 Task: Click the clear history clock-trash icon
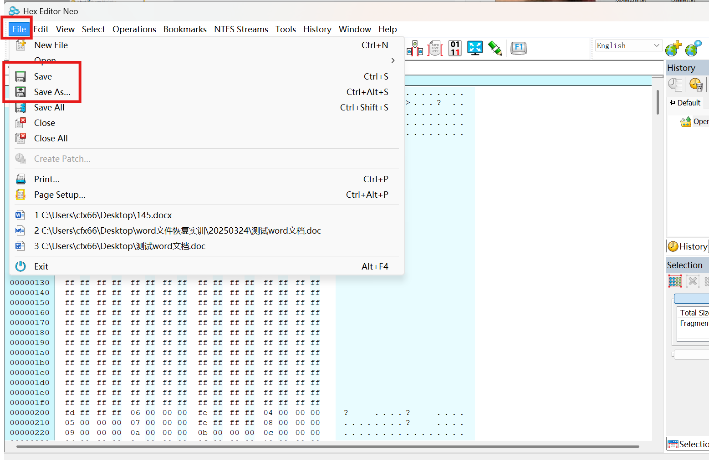point(696,85)
